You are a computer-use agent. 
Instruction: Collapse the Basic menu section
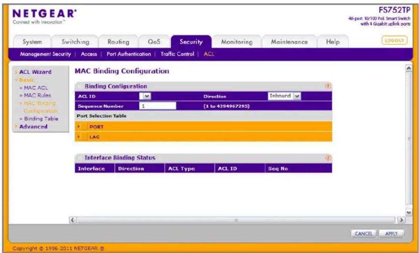coord(26,80)
